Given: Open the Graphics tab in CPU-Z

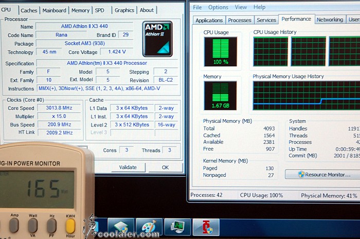Looking at the screenshot, I should pyautogui.click(x=124, y=10).
